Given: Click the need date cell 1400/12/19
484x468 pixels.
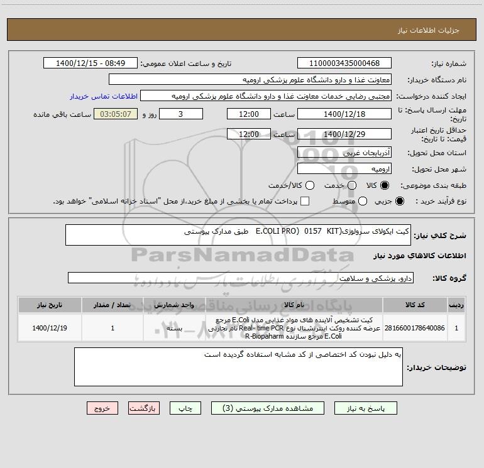Looking at the screenshot, I should click(50, 328).
